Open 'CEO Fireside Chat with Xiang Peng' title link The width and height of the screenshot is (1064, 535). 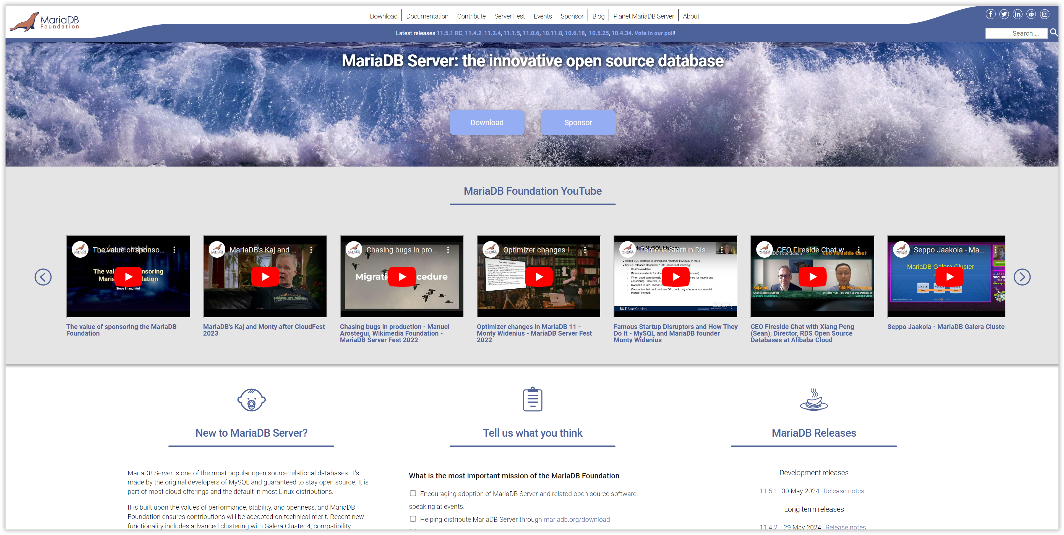(802, 333)
